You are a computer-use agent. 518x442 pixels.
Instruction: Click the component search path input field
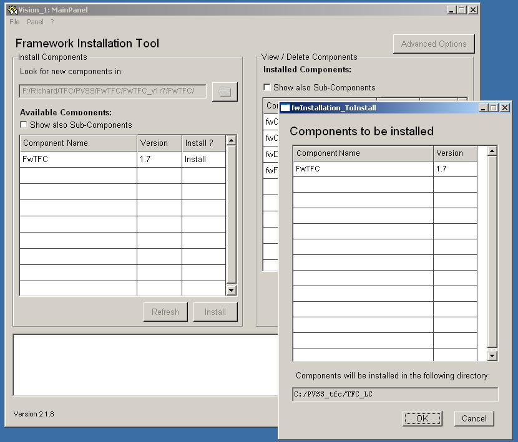pyautogui.click(x=113, y=91)
